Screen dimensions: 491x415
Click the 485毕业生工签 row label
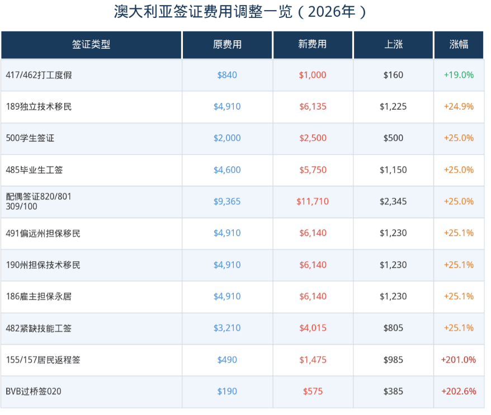[35, 170]
